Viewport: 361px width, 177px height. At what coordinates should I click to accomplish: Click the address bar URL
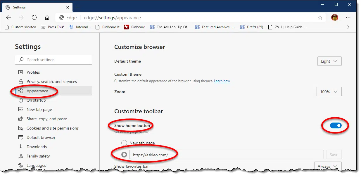coord(112,18)
